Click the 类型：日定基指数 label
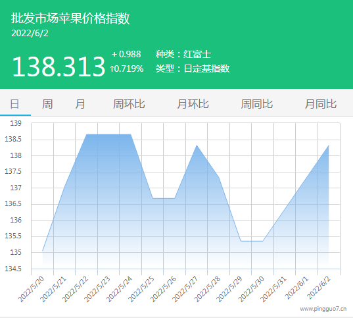353x318 pixels. point(193,68)
